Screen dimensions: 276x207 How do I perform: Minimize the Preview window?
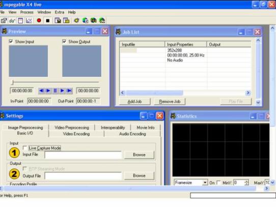click(89, 32)
